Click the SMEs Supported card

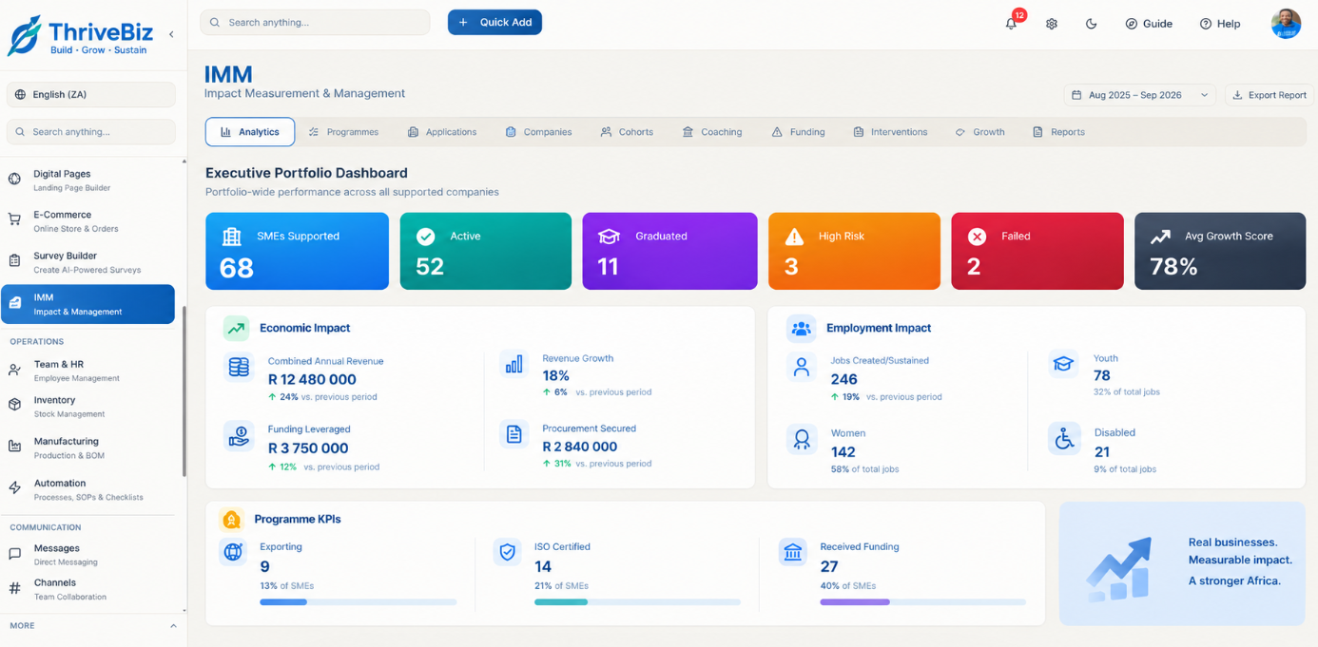click(297, 251)
